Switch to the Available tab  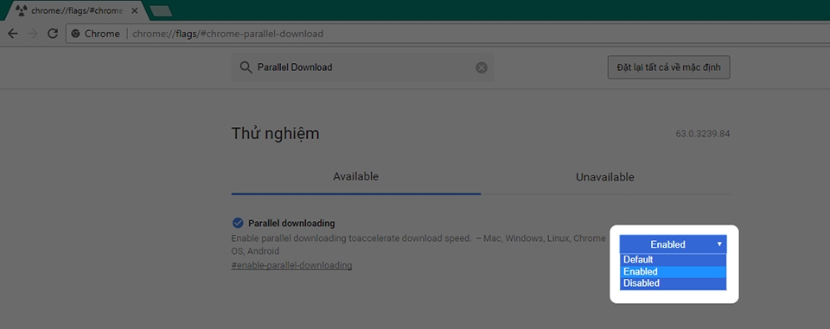(x=355, y=177)
